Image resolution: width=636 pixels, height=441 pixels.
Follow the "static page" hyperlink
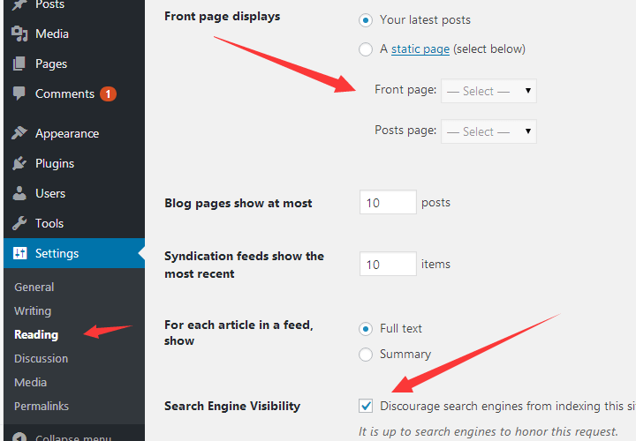420,49
